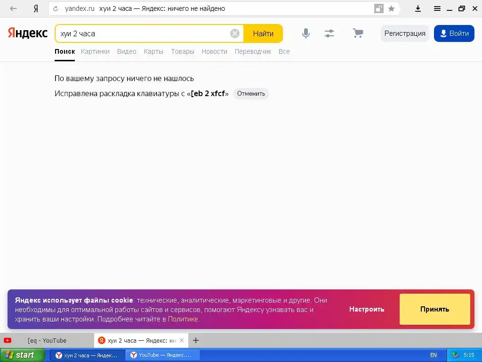This screenshot has width=482, height=362.
Task: Reload the page with the refresh icon
Action: click(x=56, y=8)
